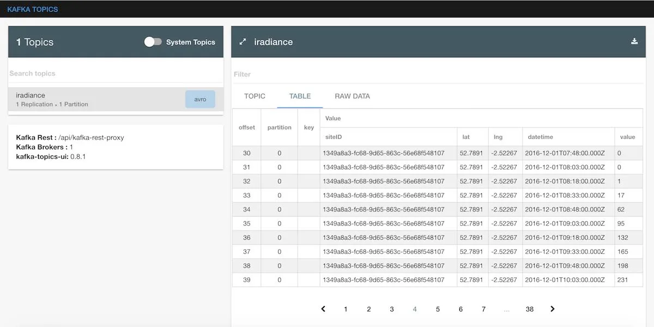Click value cell 165
Image resolution: width=654 pixels, height=327 pixels.
(628, 252)
